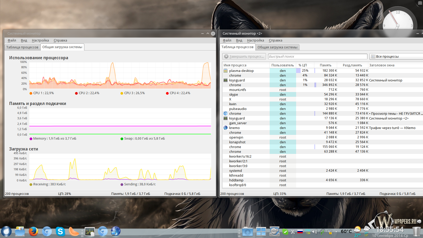The width and height of the screenshot is (423, 238).
Task: Open Skype from the taskbar
Action: point(61,232)
